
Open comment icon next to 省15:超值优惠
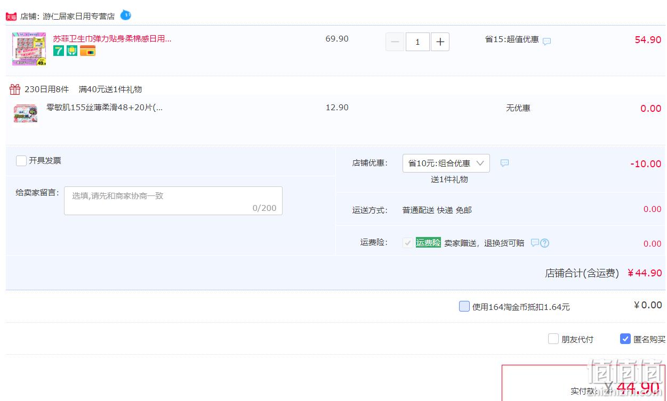(547, 41)
